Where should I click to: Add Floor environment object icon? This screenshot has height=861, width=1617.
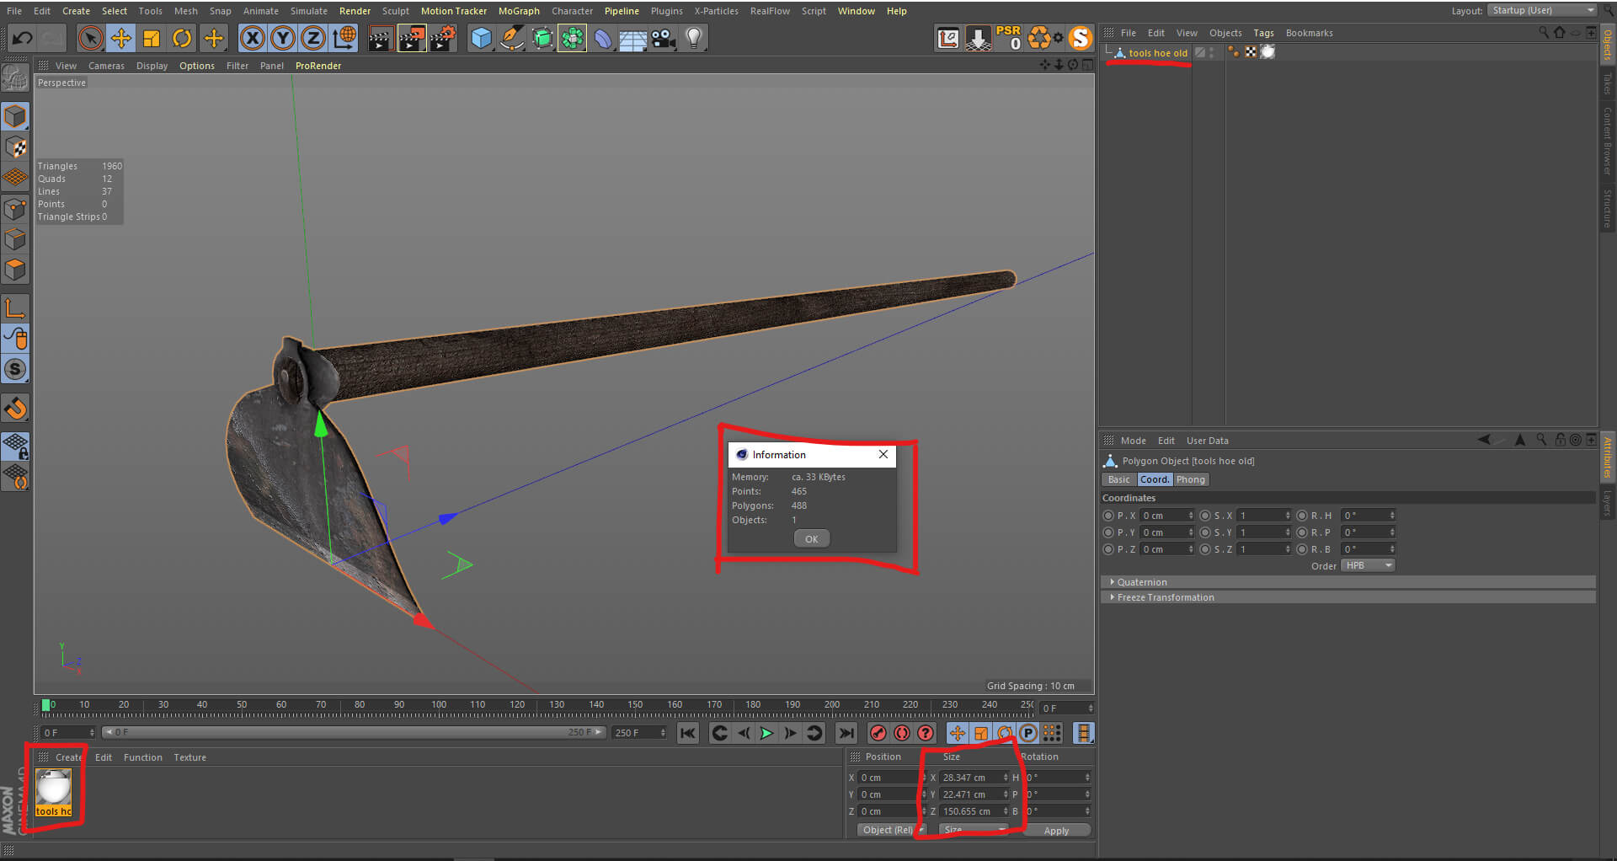633,38
